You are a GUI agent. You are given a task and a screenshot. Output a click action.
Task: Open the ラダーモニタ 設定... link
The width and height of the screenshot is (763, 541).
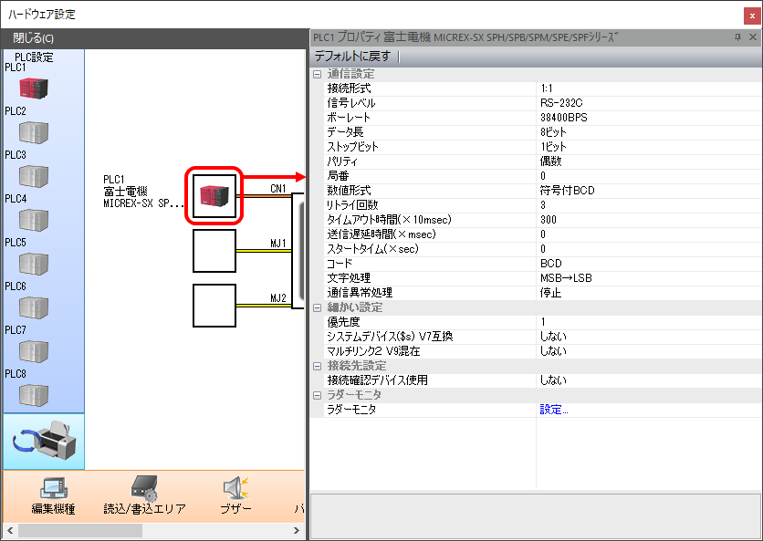553,410
